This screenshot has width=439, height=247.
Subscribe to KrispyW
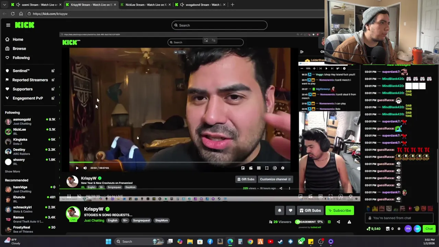pyautogui.click(x=340, y=211)
